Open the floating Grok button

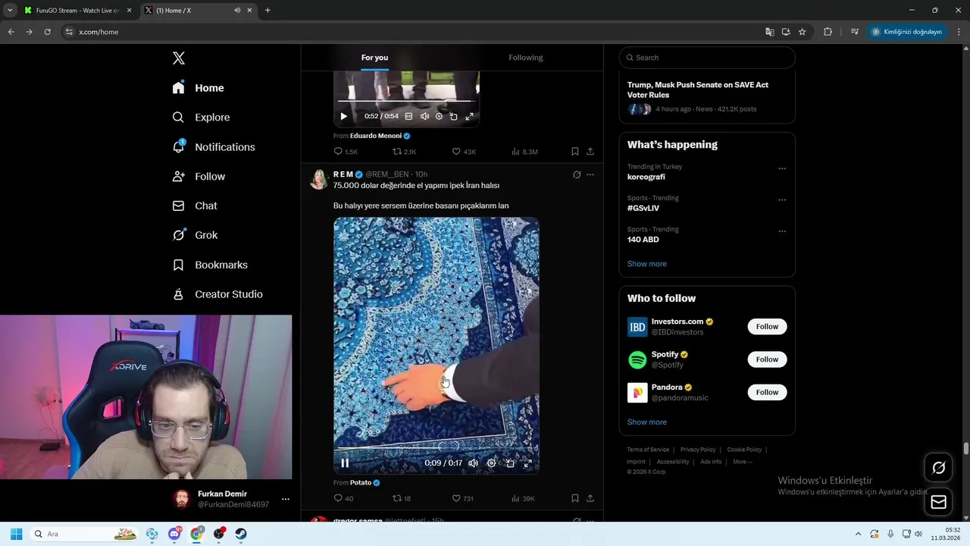point(938,468)
